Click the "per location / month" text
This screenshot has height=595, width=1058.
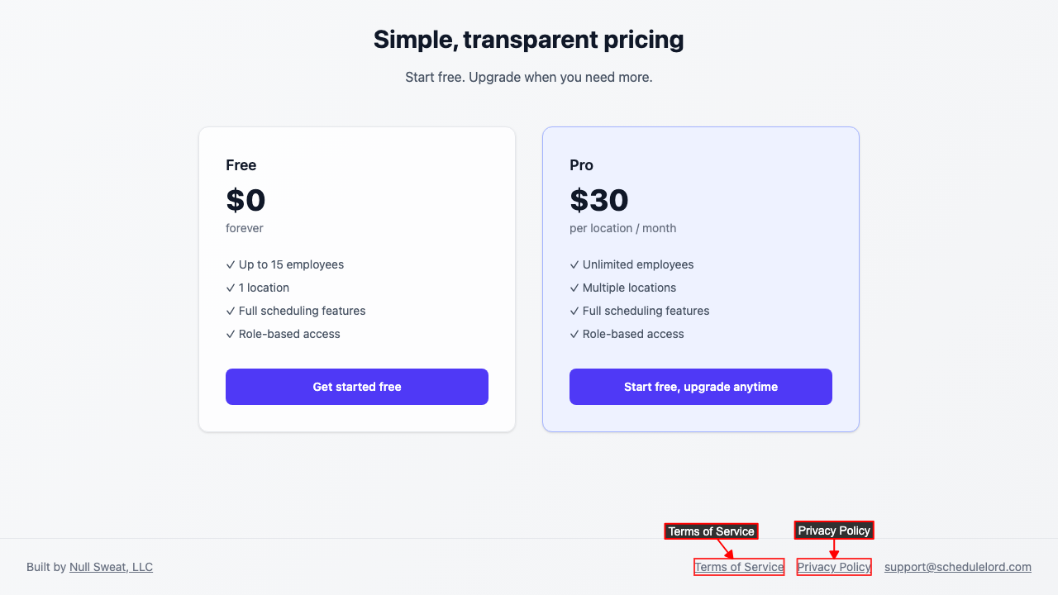click(x=622, y=228)
